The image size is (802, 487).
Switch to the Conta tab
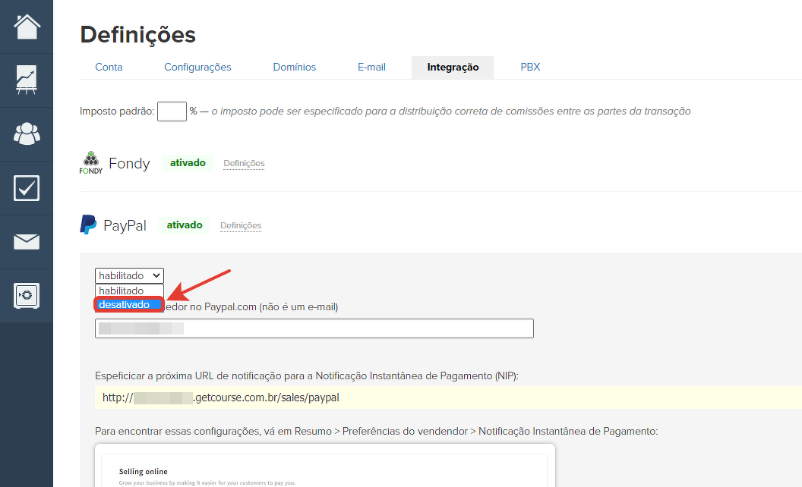point(109,67)
